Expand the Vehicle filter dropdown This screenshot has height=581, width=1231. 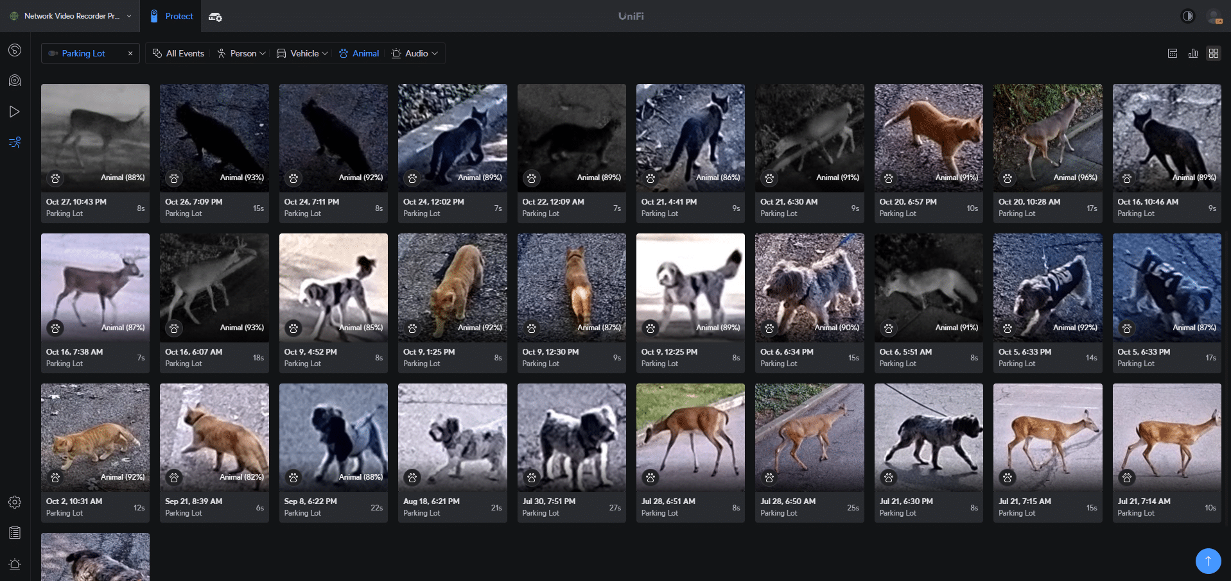[302, 53]
